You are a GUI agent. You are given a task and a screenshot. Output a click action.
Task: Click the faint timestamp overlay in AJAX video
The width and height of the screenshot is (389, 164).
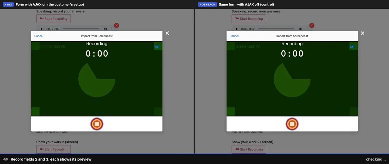53,47
